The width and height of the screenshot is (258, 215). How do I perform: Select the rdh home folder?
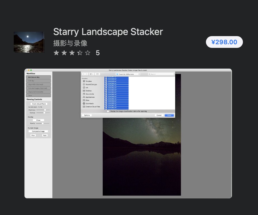(86, 88)
